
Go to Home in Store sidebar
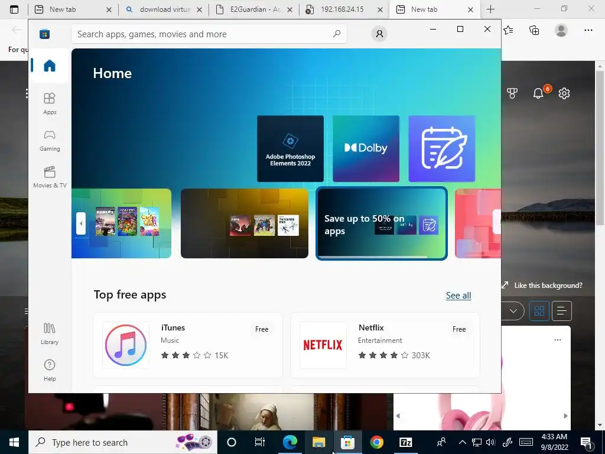tap(50, 65)
